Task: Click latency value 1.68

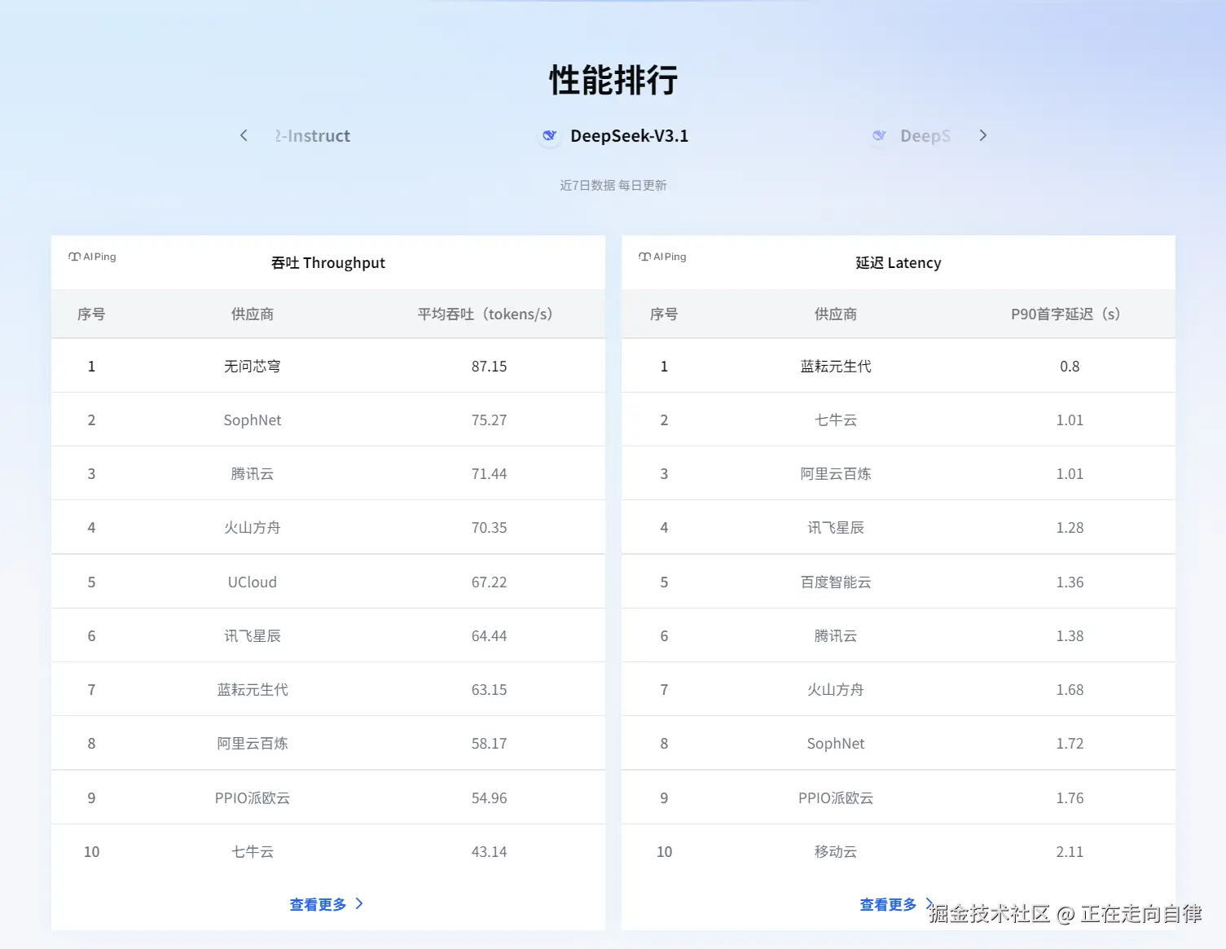Action: click(x=1070, y=690)
